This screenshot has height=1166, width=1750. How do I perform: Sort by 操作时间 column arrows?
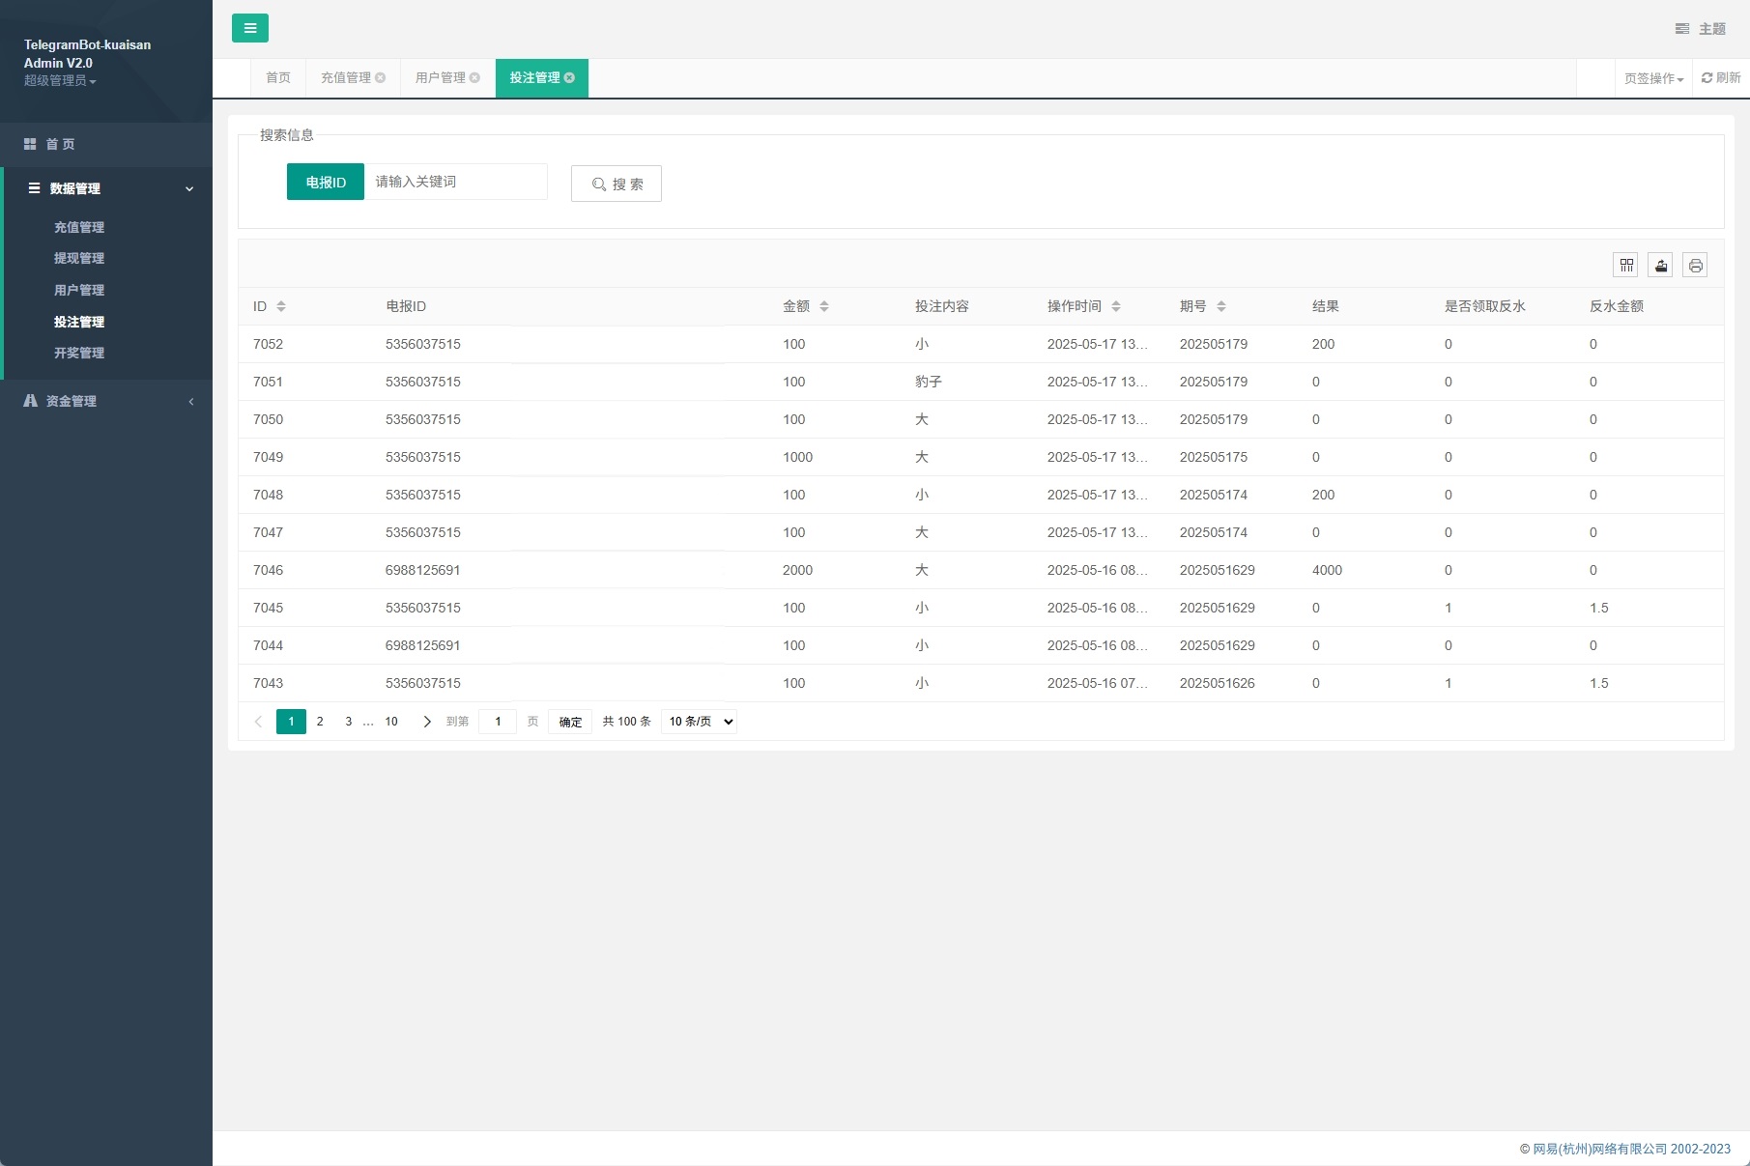click(x=1116, y=306)
